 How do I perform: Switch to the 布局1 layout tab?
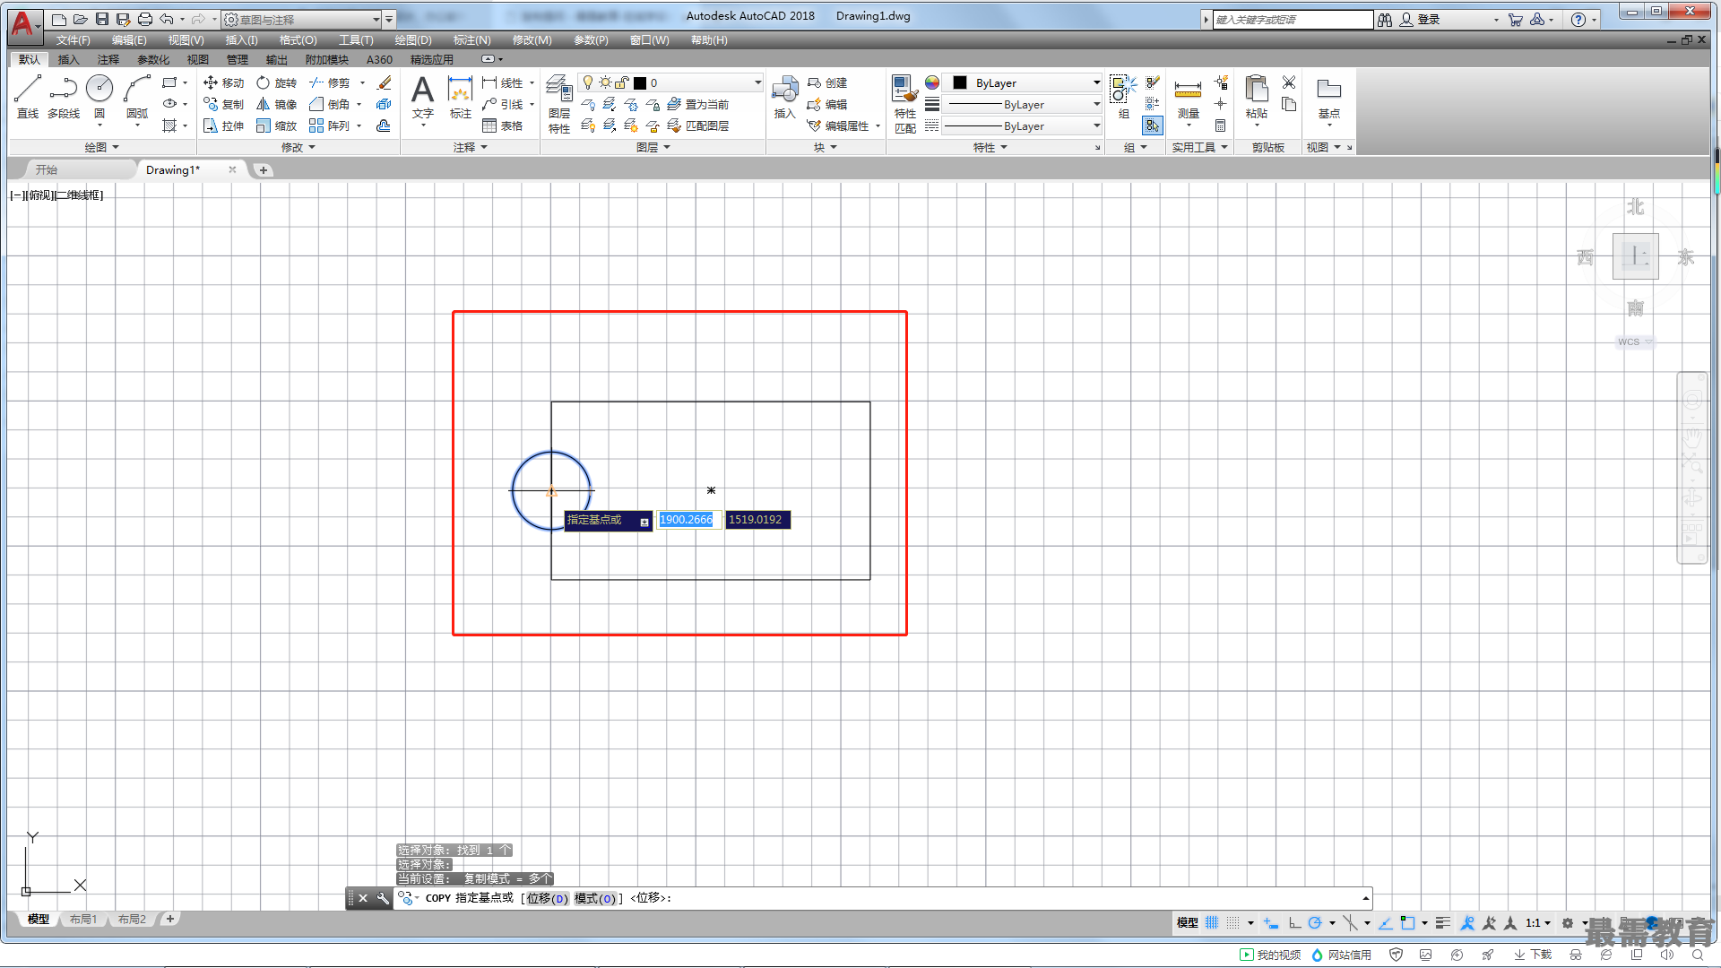tap(83, 919)
